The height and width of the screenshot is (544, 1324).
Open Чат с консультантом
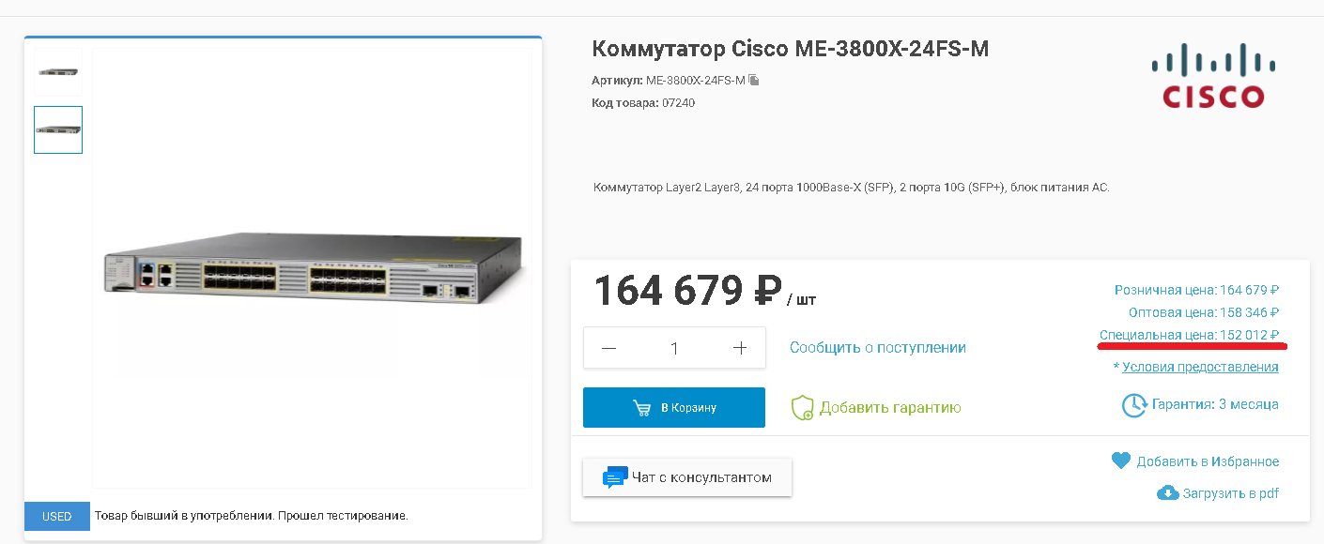click(x=687, y=477)
